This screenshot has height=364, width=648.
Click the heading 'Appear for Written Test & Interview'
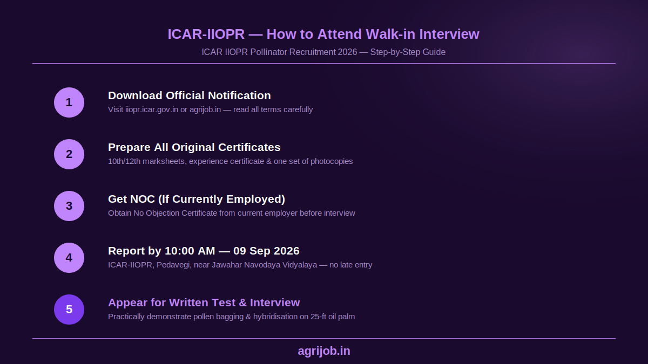click(204, 303)
